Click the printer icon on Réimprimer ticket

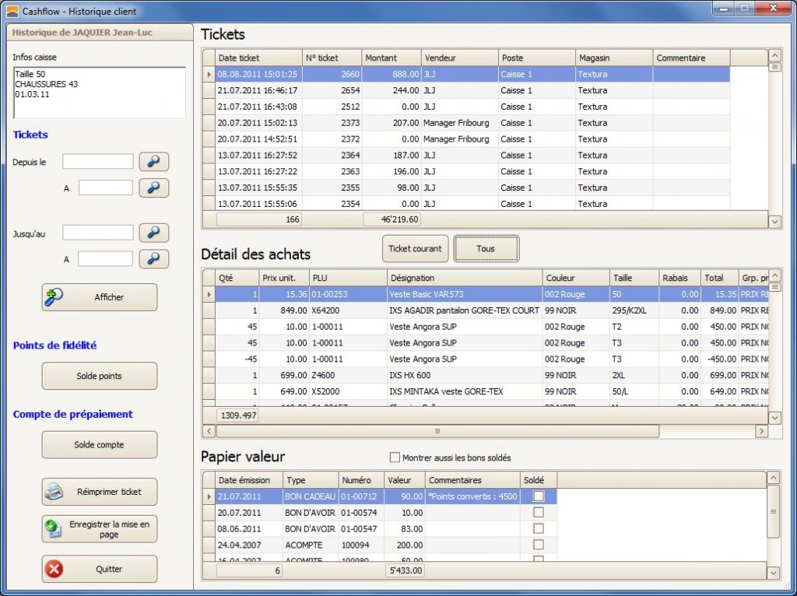(x=54, y=492)
